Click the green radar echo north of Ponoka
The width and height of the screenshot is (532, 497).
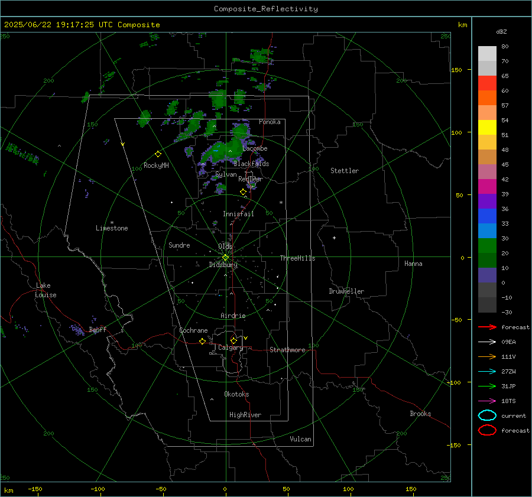pyautogui.click(x=261, y=56)
